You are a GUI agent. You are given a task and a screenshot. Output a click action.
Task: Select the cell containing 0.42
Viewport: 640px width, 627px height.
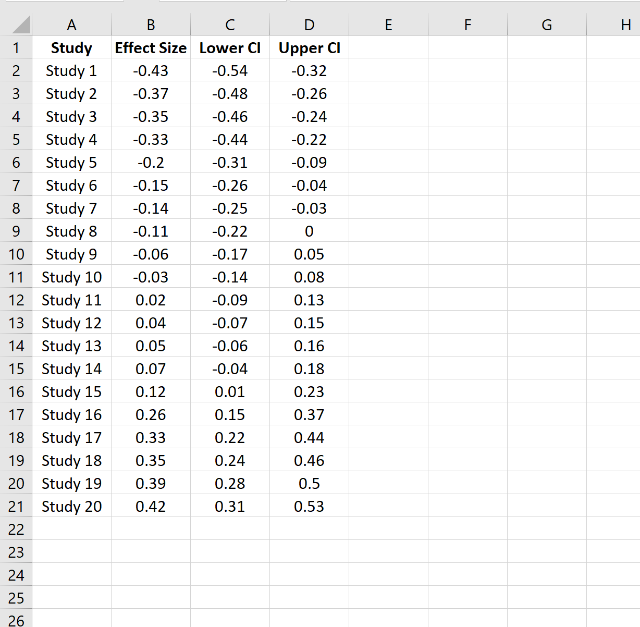pos(151,506)
